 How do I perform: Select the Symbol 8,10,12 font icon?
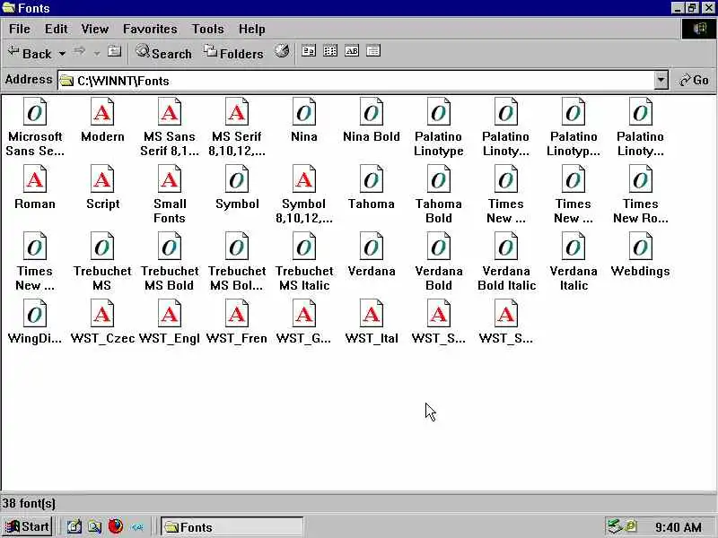304,178
